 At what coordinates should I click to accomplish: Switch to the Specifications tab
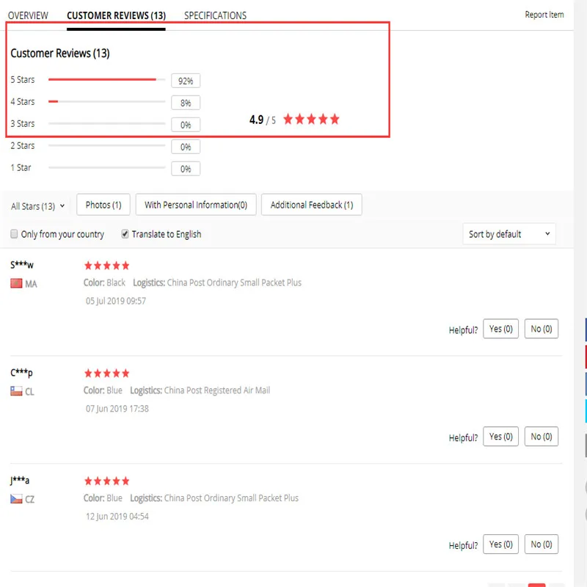coord(215,15)
